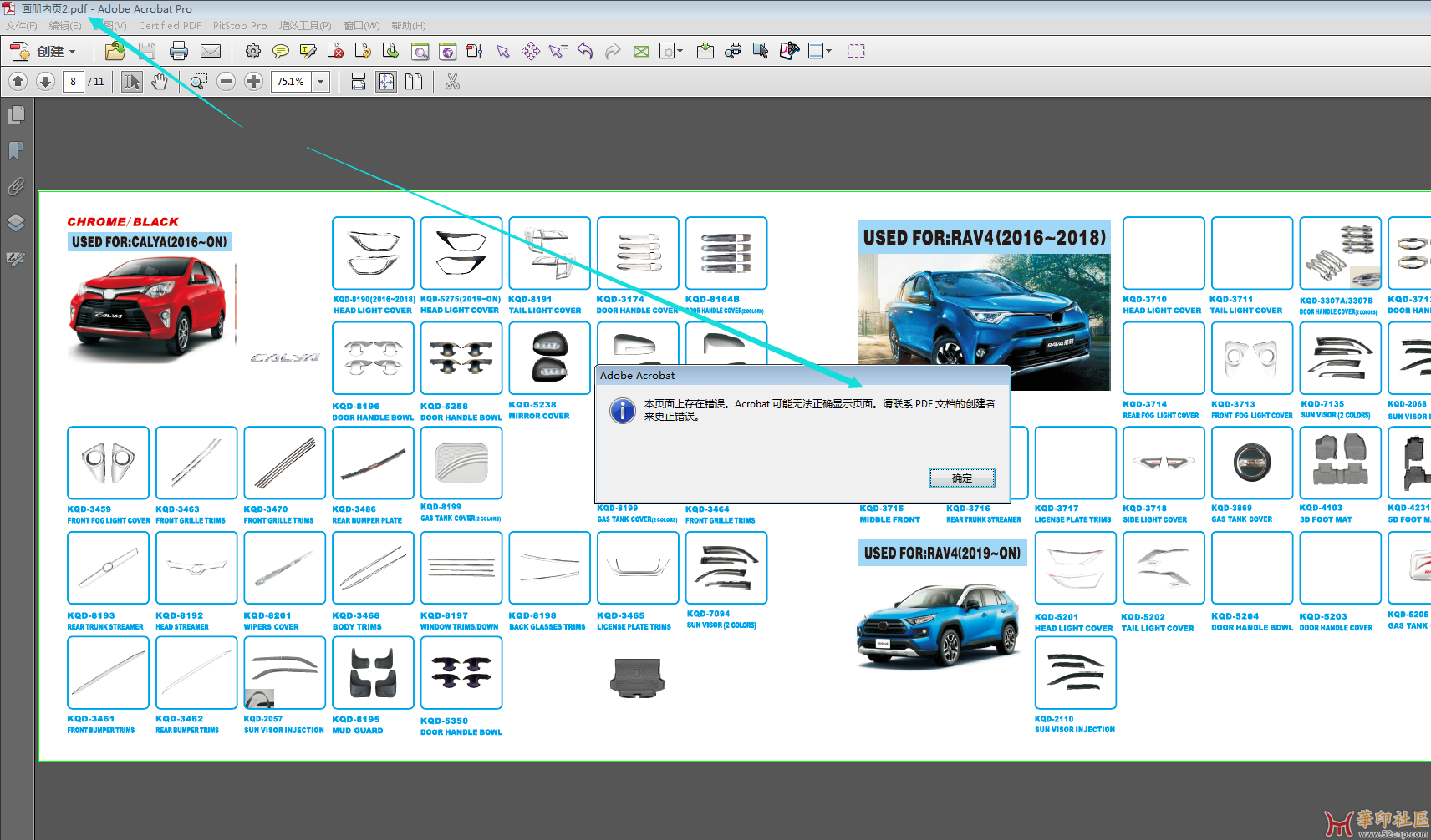Click the delete page icon
Screen dimensions: 1431x840
point(336,52)
